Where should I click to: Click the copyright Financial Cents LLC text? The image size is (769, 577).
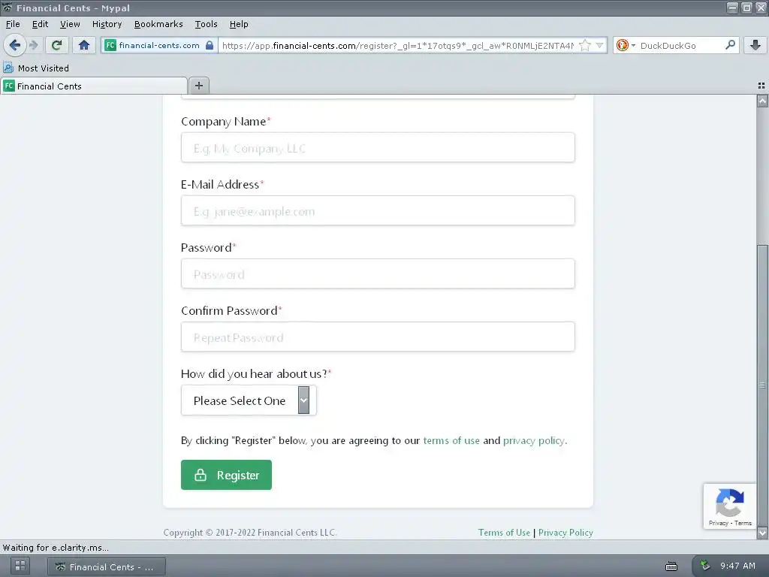250,533
